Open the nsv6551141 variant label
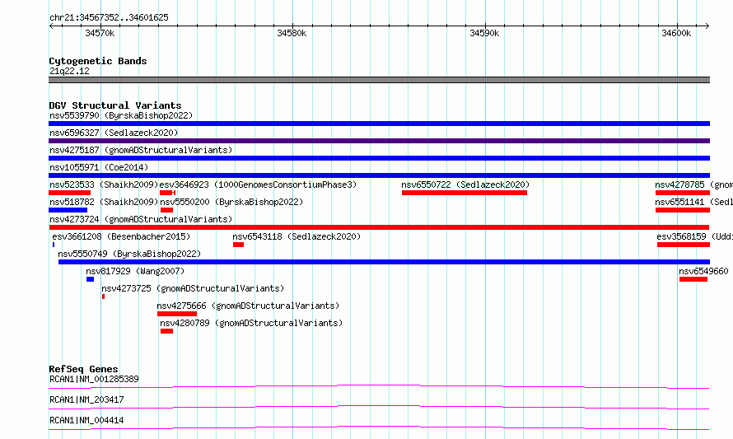Screen dimensions: 733x439 [x=693, y=202]
